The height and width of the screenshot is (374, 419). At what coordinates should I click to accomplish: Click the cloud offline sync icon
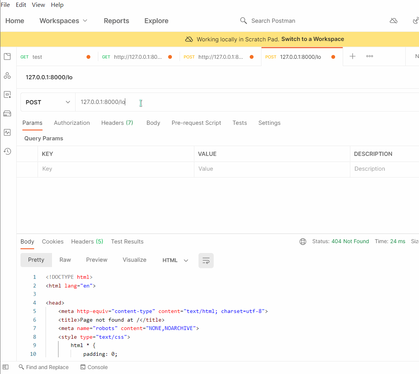(394, 21)
